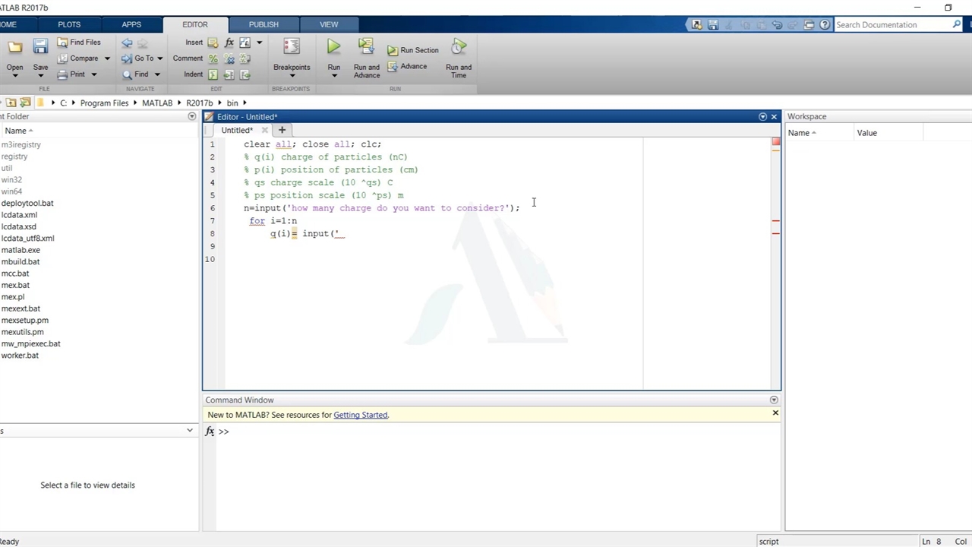Screen dimensions: 972x547
Task: Open the Breakpoints dropdown
Action: coord(292,76)
